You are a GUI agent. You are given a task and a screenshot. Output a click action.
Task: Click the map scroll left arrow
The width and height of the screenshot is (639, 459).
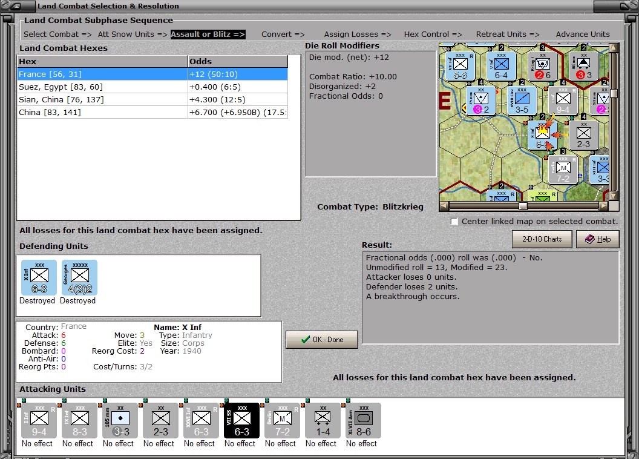(x=444, y=206)
